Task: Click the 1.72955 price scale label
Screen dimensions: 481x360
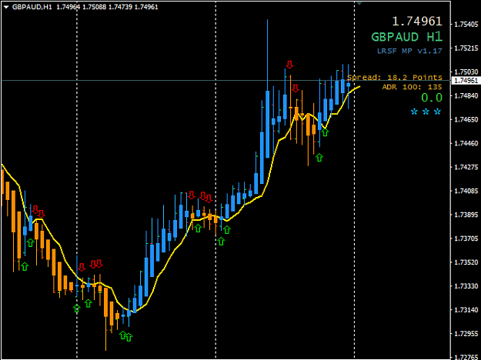Action: tap(466, 334)
